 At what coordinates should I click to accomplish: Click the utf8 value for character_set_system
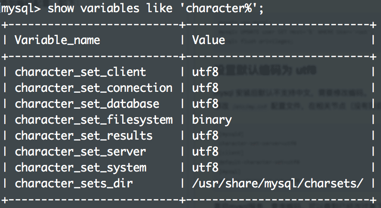point(205,167)
